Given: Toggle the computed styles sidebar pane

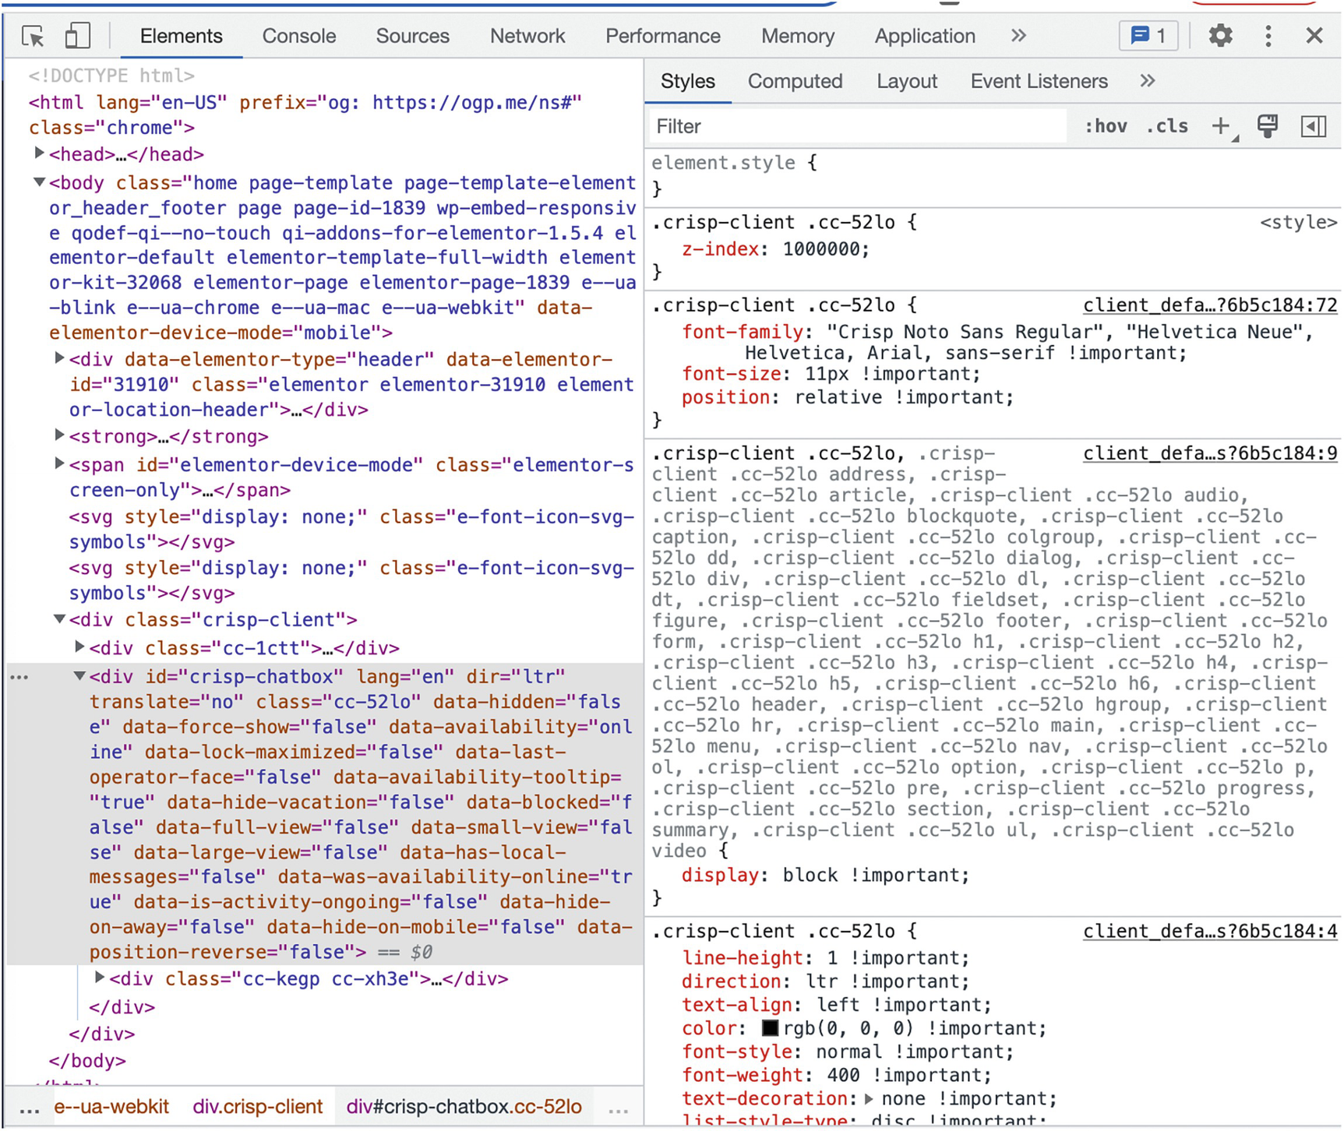Looking at the screenshot, I should [x=1314, y=126].
